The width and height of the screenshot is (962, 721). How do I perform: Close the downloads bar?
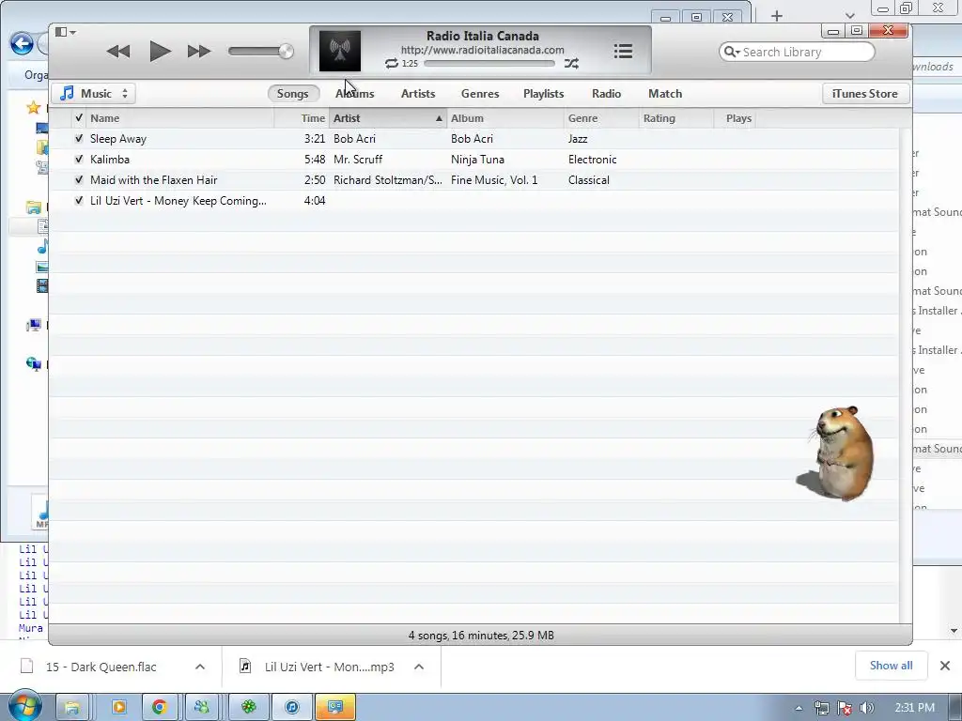(x=945, y=666)
